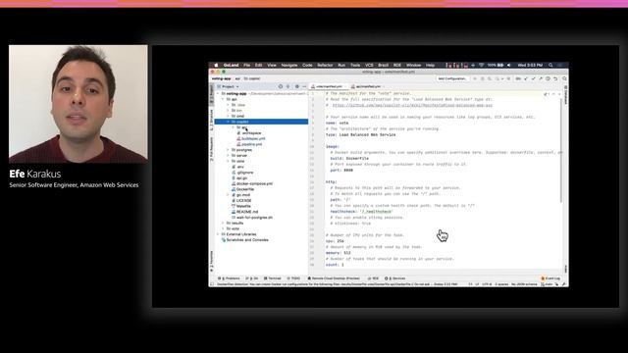628x353 pixels.
Task: Open the Structure side panel tab
Action: click(x=212, y=120)
